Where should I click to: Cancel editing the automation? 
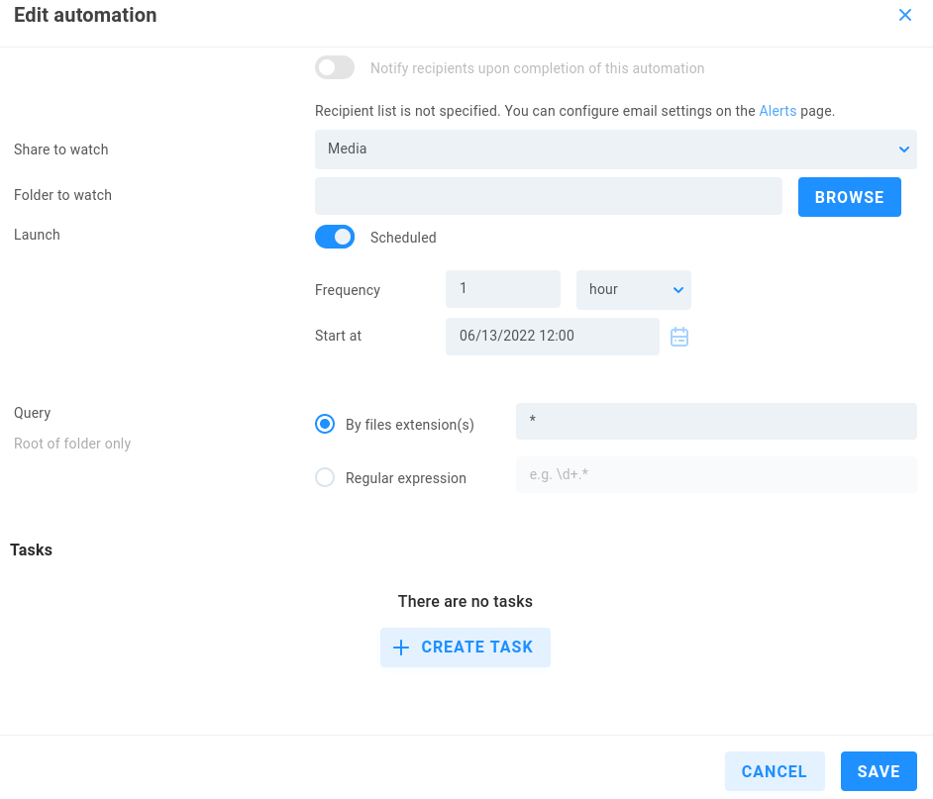point(775,771)
